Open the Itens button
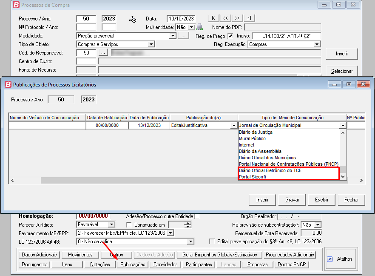The image size is (375, 276). click(67, 264)
